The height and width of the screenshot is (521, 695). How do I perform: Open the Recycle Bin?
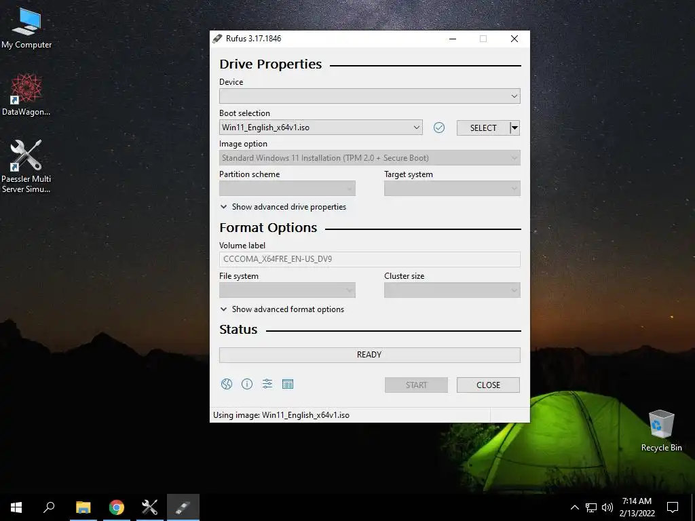(661, 431)
